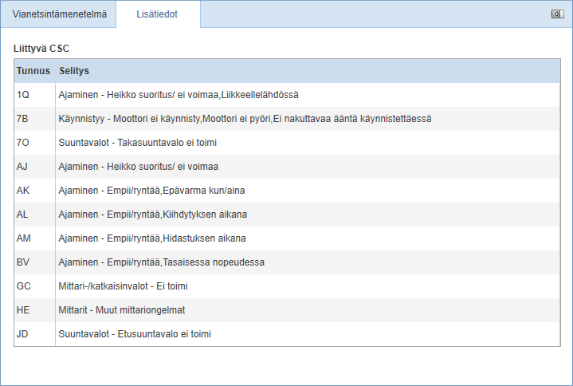Select the 7B Käynnistyy row
This screenshot has width=573, height=386.
click(x=287, y=119)
